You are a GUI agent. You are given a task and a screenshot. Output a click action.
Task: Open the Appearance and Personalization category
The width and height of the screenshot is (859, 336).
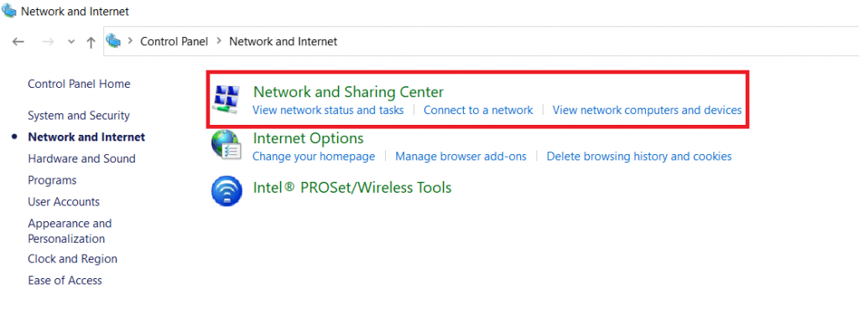tap(70, 231)
